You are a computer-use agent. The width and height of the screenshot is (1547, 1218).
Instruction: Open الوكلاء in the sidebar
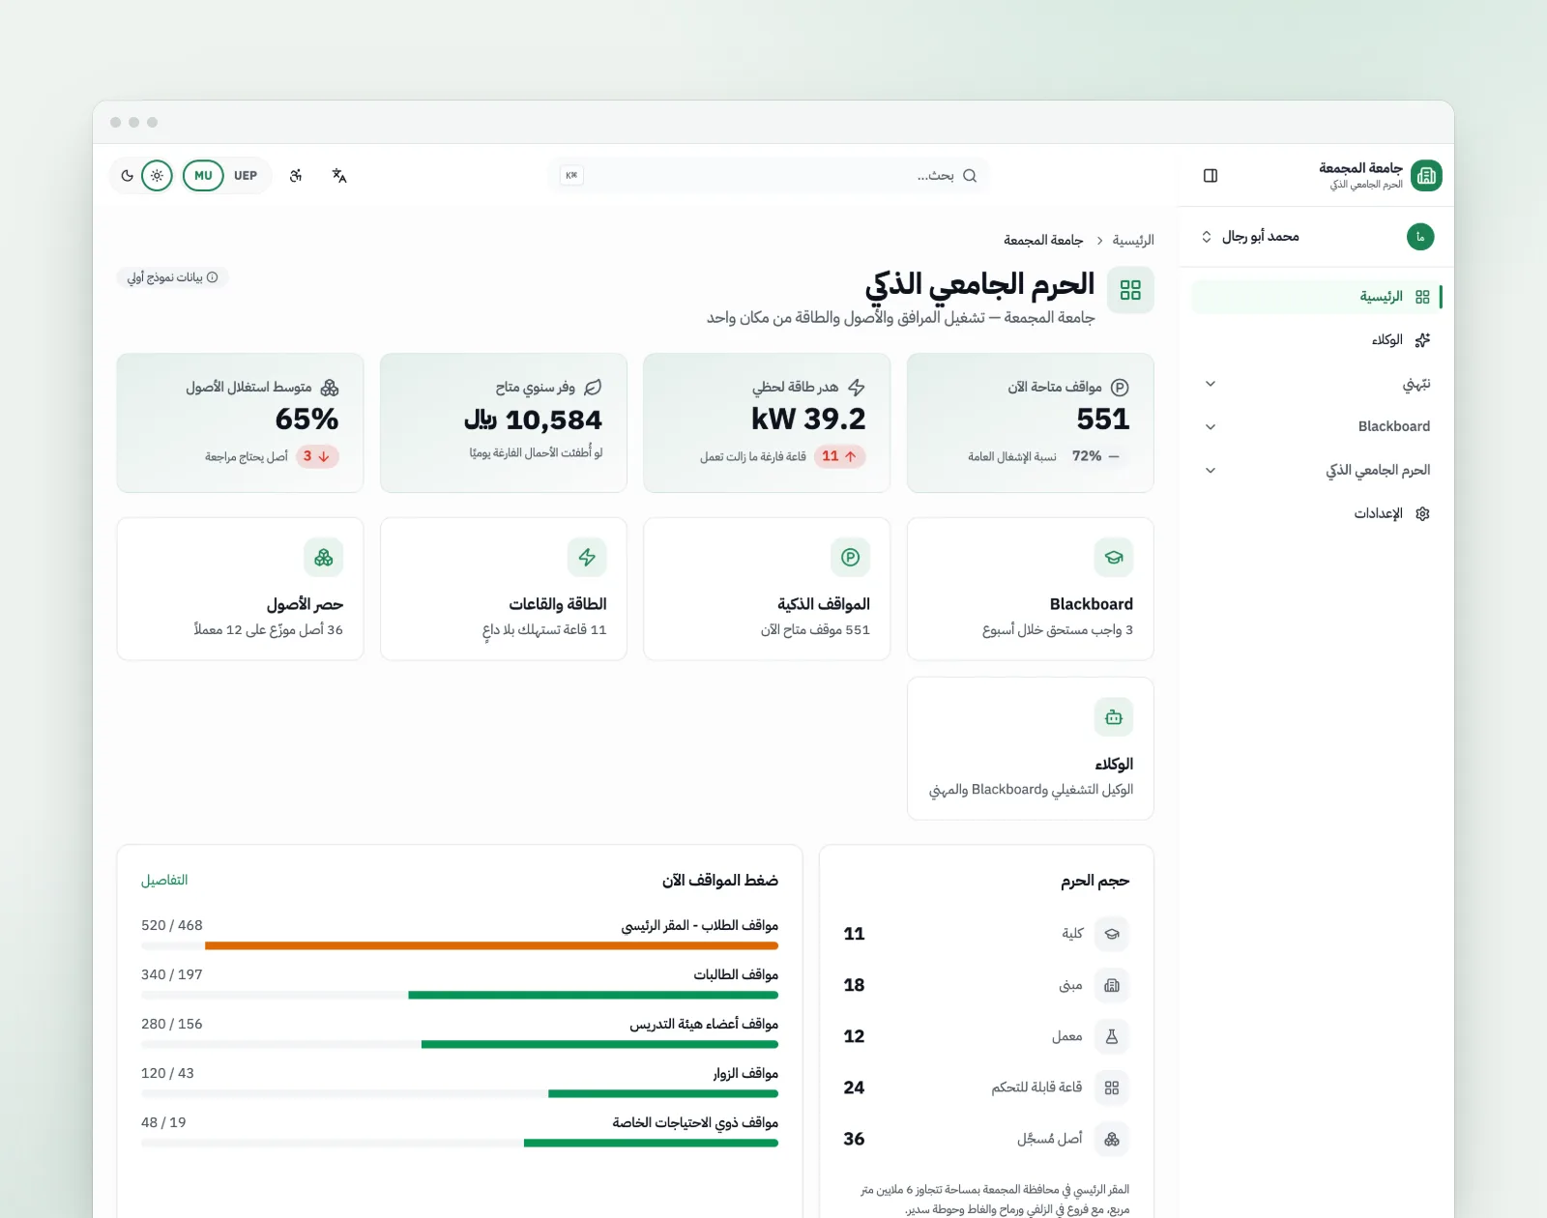[1317, 340]
